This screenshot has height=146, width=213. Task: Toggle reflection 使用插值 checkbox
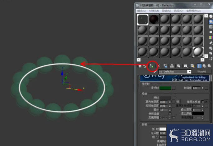(170, 113)
